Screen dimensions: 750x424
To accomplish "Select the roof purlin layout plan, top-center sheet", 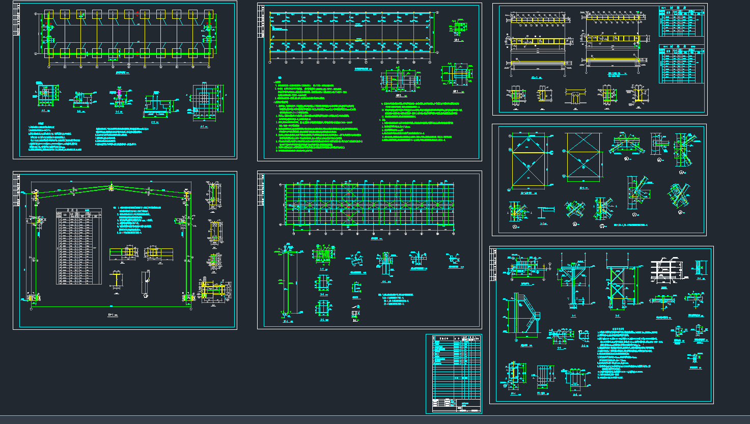I will click(x=353, y=32).
